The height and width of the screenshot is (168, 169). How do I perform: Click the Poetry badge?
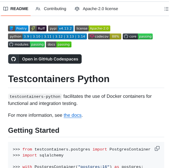(18, 28)
